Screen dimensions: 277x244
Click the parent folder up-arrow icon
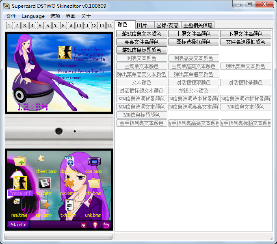click(x=19, y=161)
